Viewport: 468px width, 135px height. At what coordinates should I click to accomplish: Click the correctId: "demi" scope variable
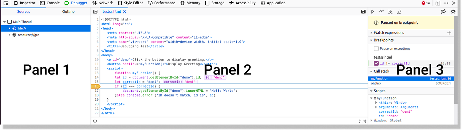[x=395, y=112]
